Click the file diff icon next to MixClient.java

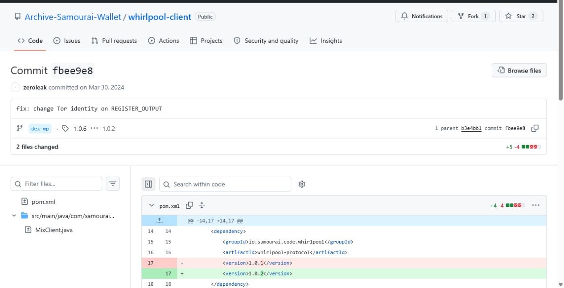28,230
